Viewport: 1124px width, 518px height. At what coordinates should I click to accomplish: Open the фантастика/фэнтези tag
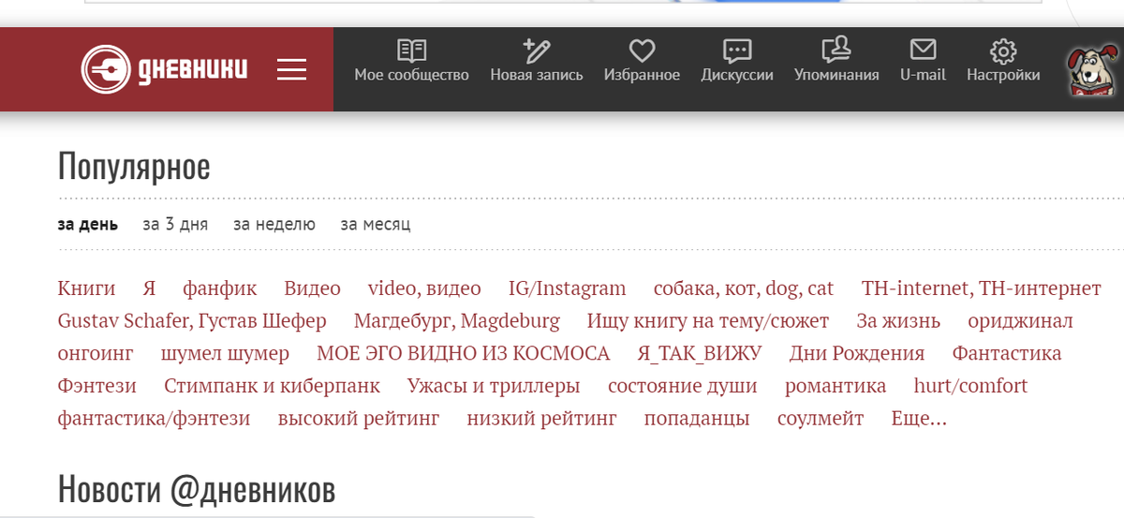point(155,419)
